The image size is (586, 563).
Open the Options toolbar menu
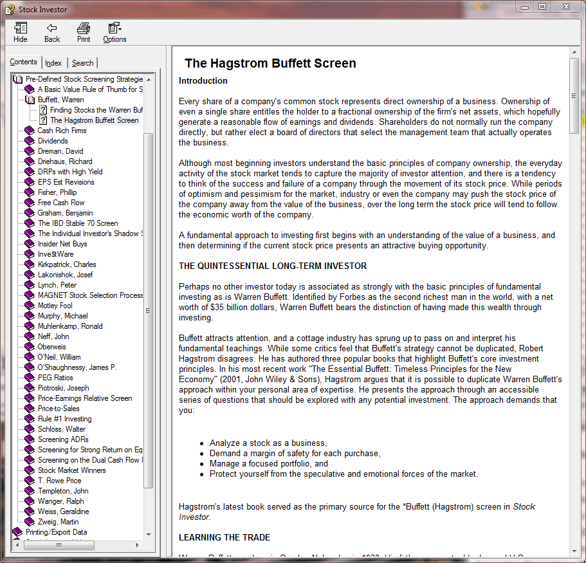pyautogui.click(x=114, y=32)
